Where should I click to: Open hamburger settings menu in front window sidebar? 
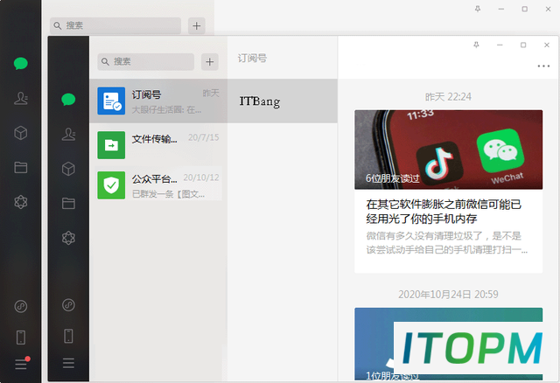pos(68,364)
